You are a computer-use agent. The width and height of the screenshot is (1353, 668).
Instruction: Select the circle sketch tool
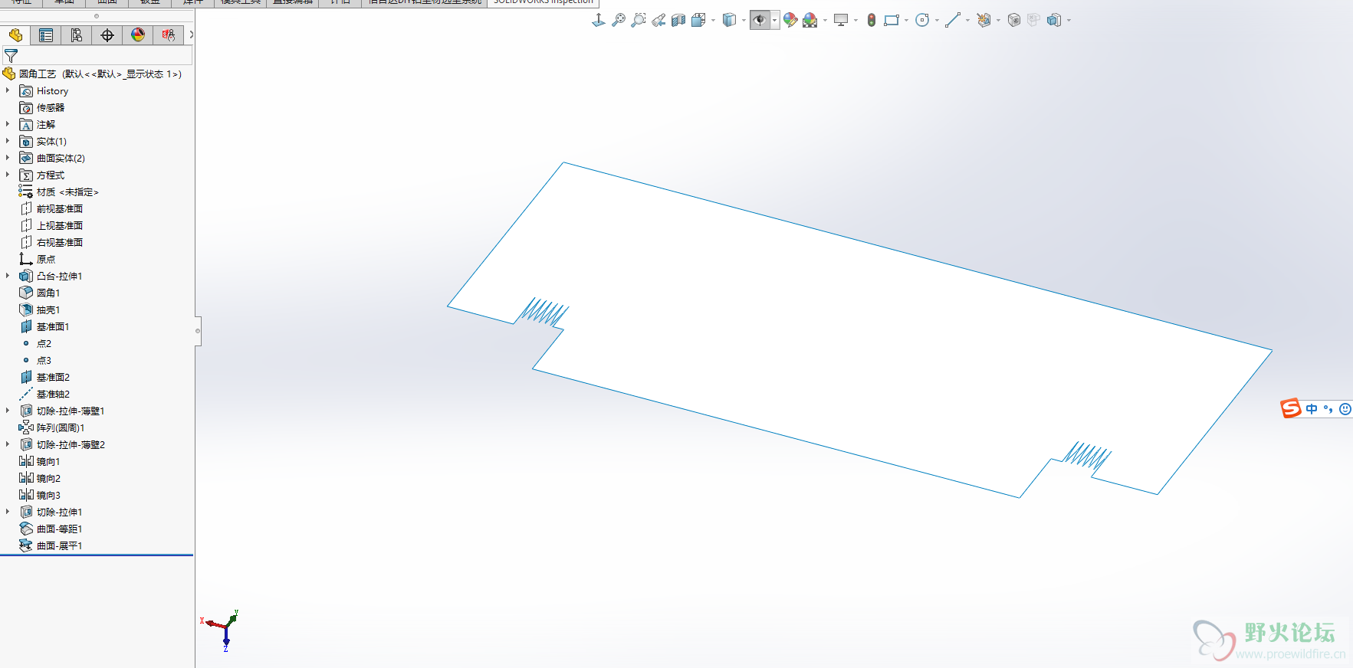922,20
